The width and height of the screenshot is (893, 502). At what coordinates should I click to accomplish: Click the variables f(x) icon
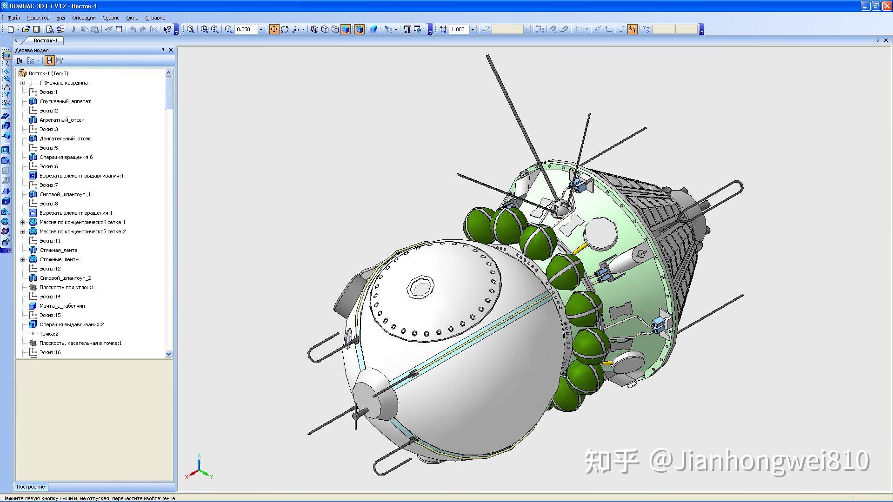154,29
